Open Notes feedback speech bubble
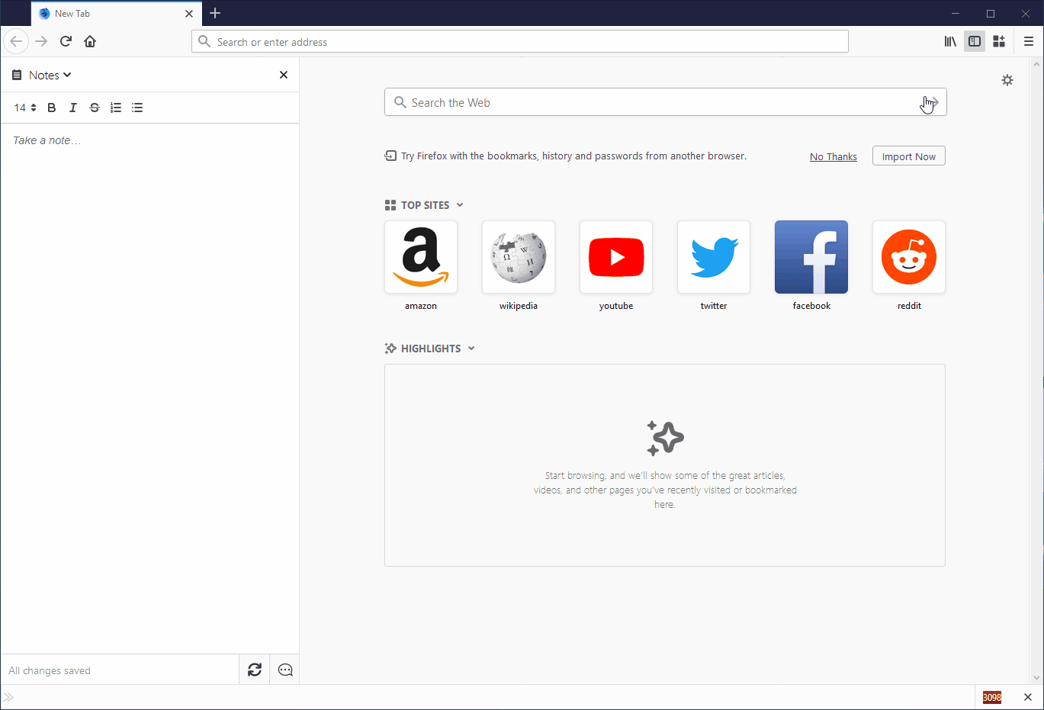Viewport: 1044px width, 710px height. click(284, 669)
